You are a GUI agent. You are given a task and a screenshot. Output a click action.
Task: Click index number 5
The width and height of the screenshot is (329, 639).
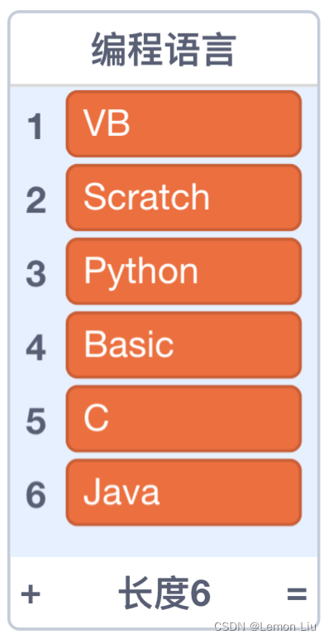click(36, 421)
